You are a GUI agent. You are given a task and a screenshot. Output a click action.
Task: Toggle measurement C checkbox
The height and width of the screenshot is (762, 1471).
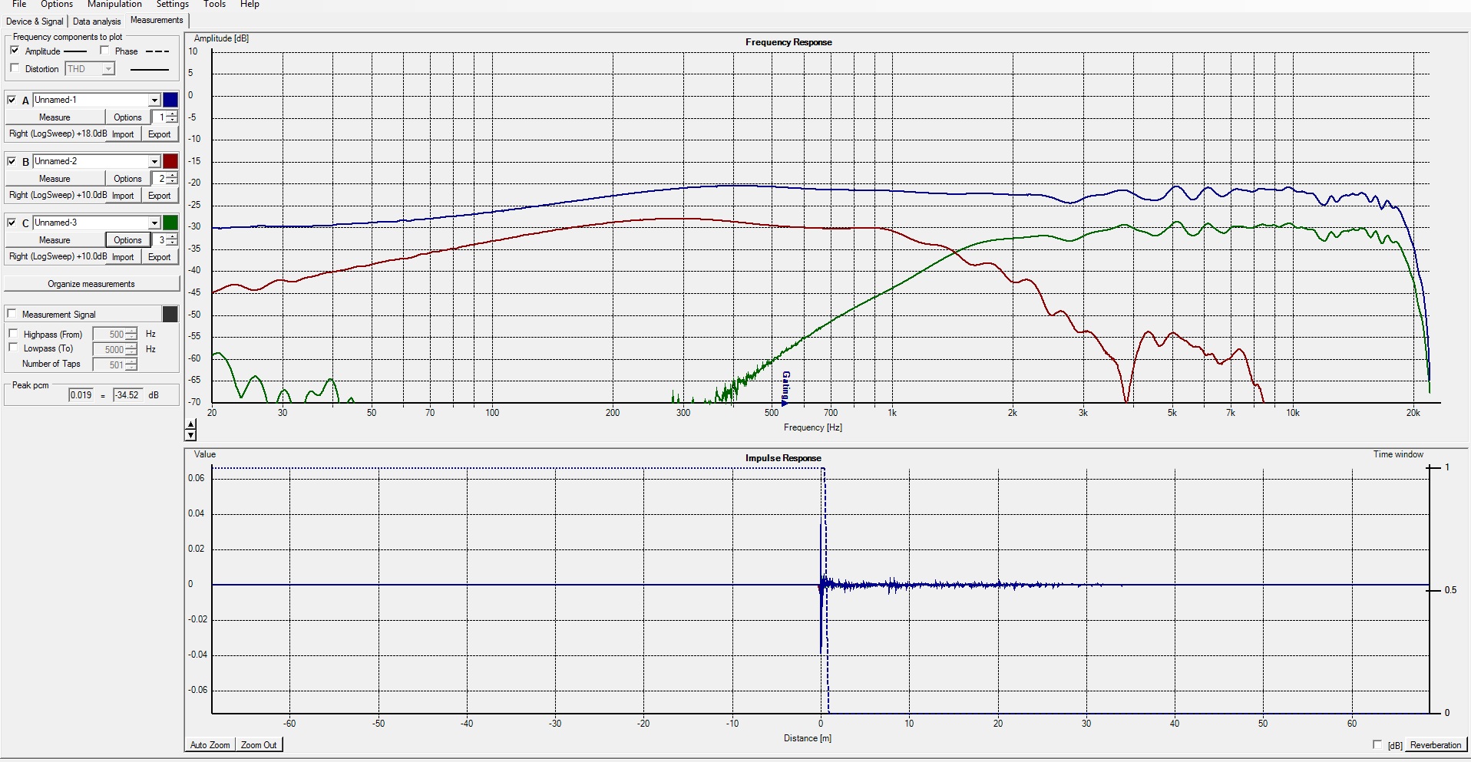pyautogui.click(x=12, y=223)
